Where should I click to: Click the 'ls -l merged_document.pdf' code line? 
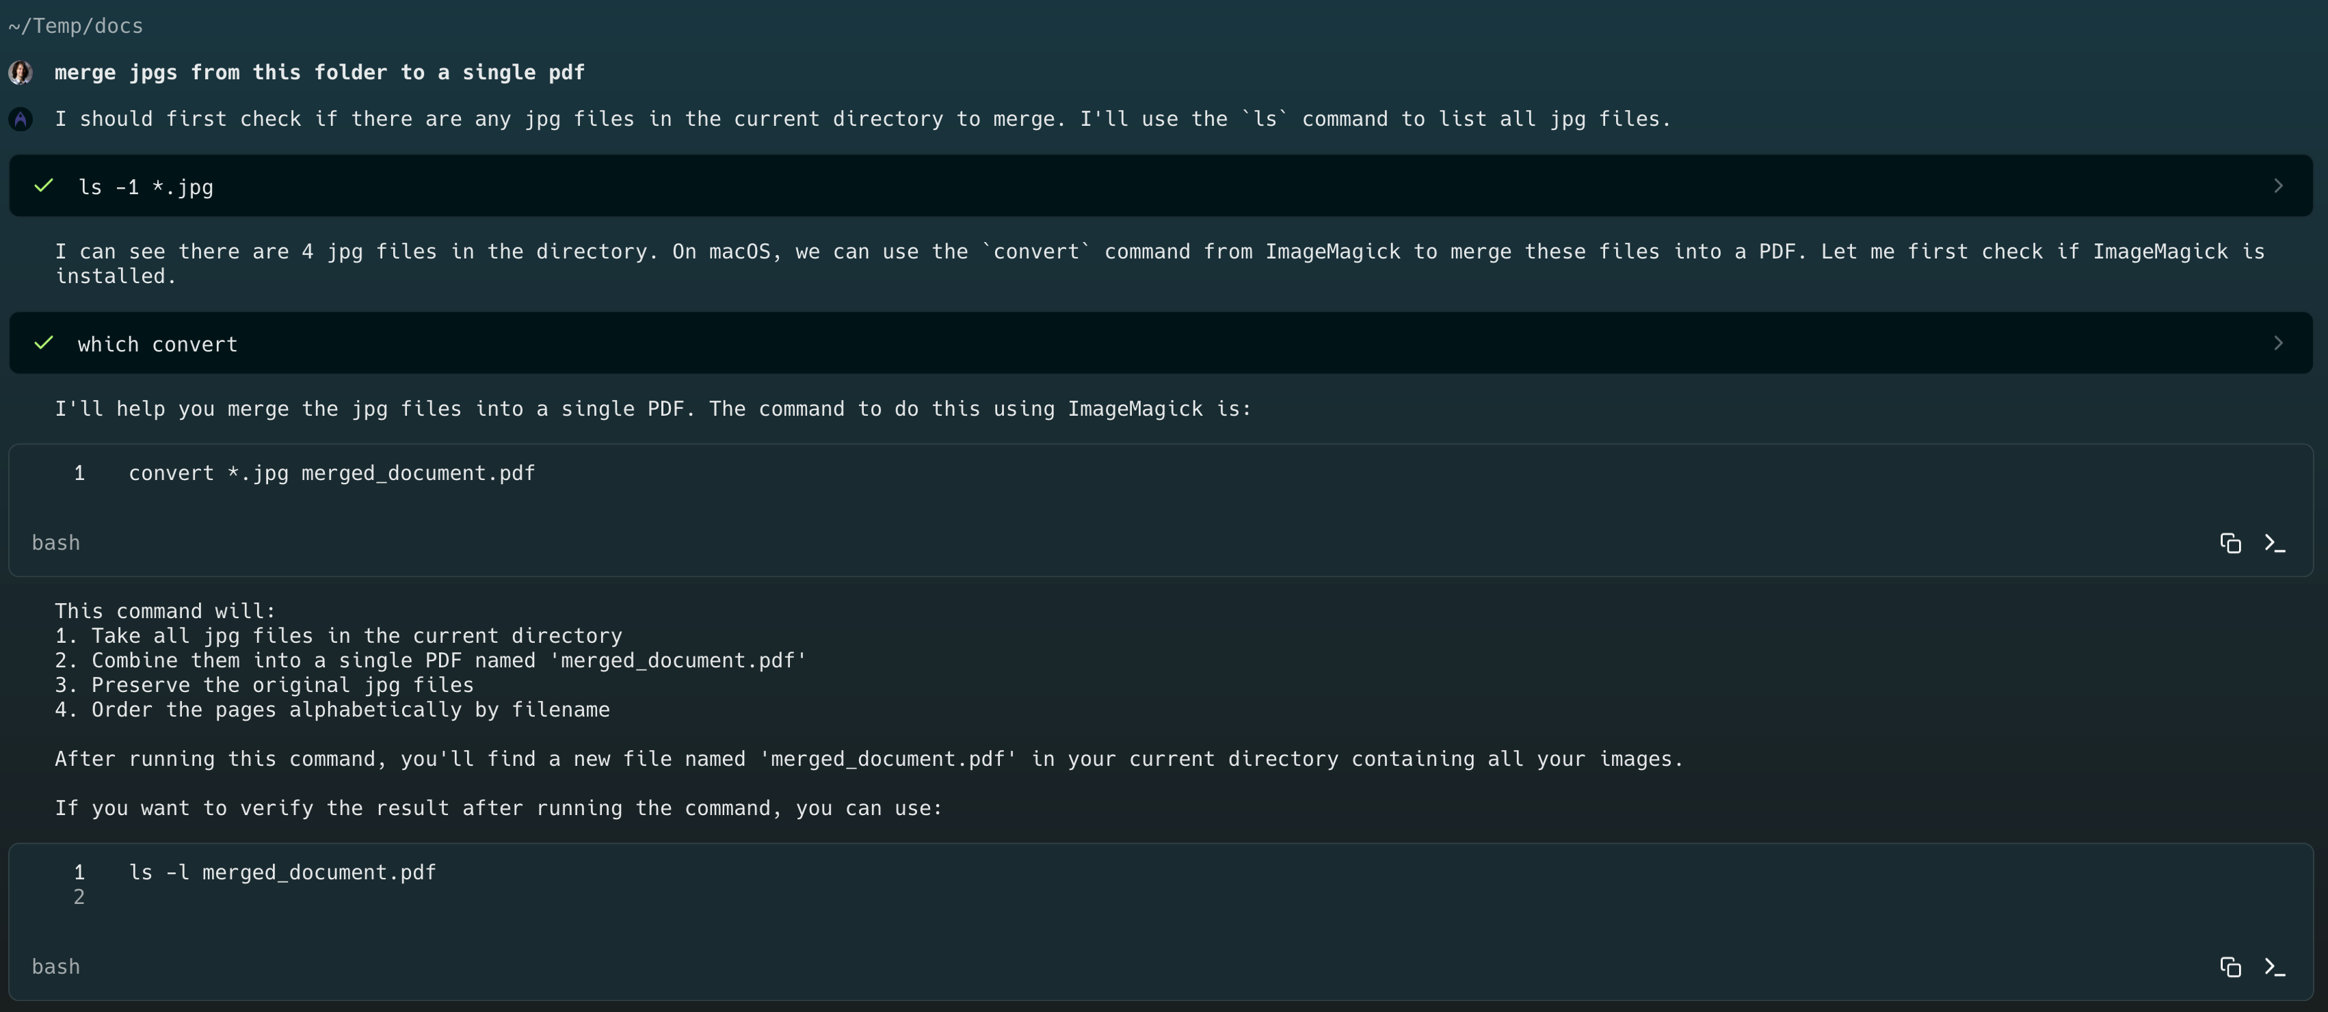point(283,873)
